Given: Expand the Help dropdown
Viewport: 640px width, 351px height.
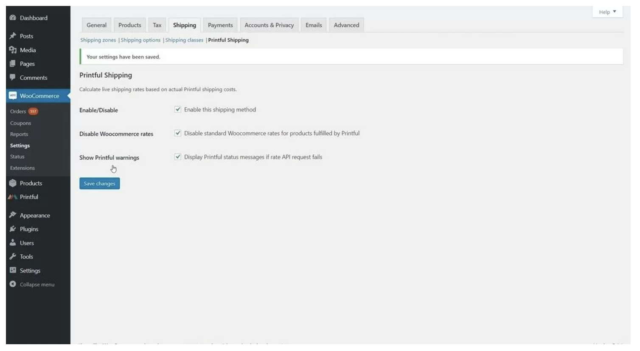Looking at the screenshot, I should (x=607, y=12).
